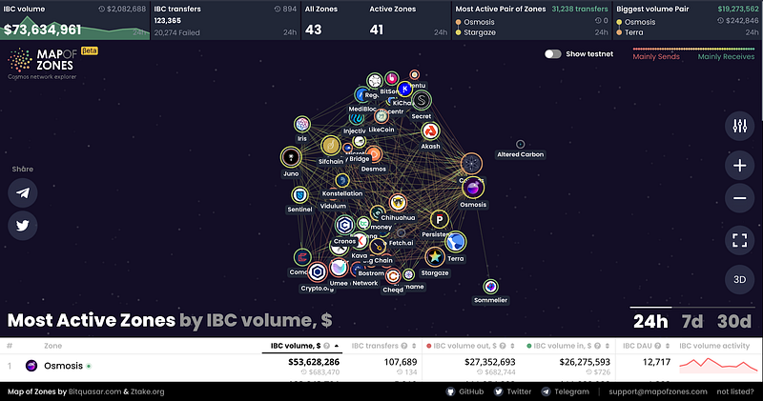Viewport: 763px width, 401px height.
Task: Sort table by IBC transfers column
Action: point(383,346)
